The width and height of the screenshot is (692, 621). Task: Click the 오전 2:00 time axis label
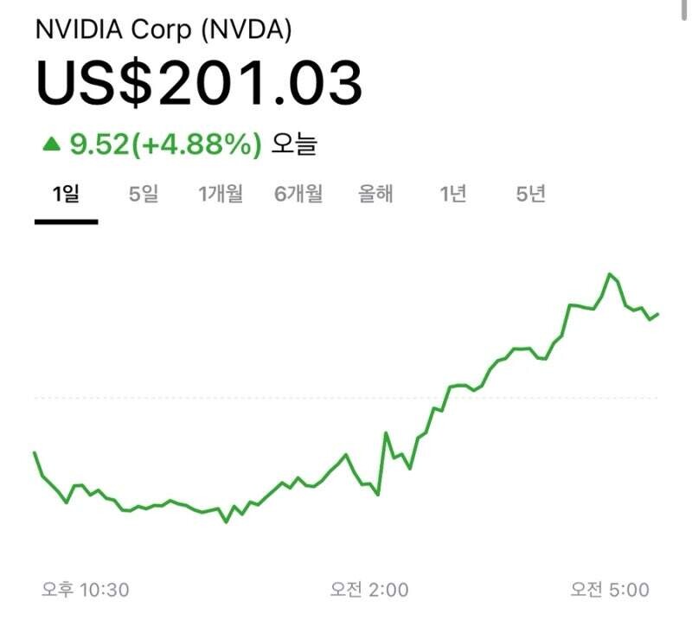pyautogui.click(x=369, y=590)
